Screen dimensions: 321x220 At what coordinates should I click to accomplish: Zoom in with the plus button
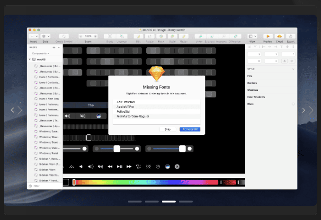95,36
